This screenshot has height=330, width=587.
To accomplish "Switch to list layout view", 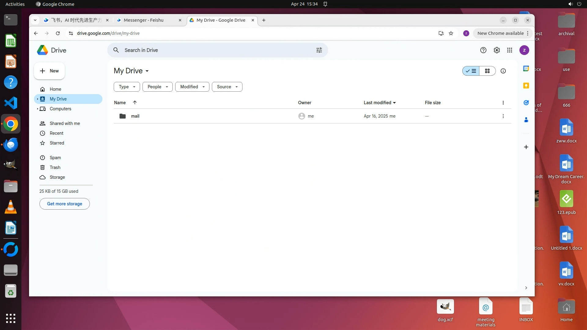I will tap(471, 71).
